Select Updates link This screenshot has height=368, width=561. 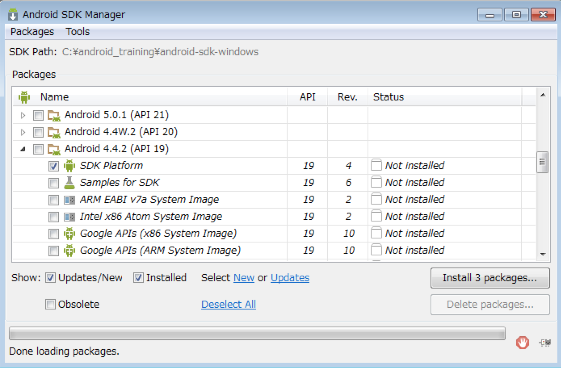pos(290,278)
